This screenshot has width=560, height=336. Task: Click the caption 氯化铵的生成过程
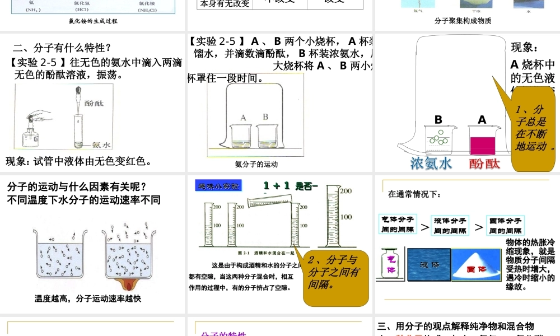click(93, 21)
